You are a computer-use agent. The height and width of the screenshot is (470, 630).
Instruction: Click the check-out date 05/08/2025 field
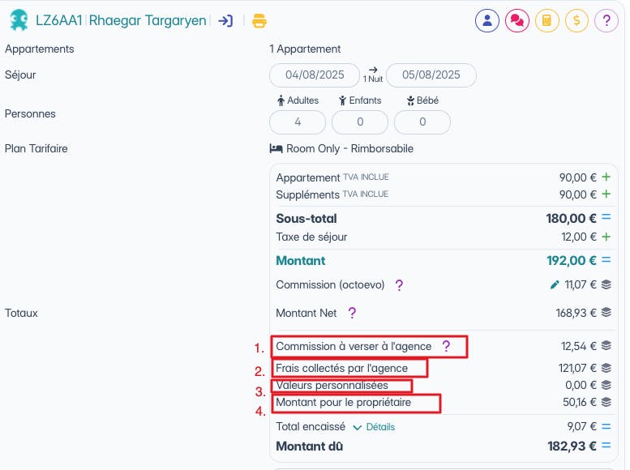[x=431, y=75]
